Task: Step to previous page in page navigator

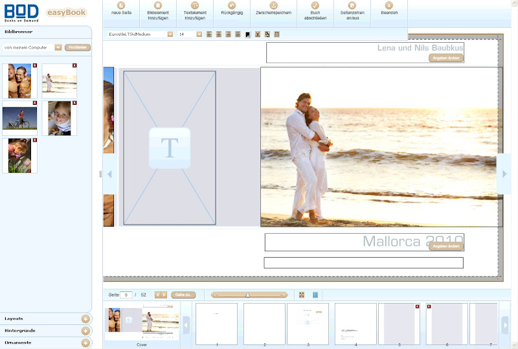Action: (157, 295)
